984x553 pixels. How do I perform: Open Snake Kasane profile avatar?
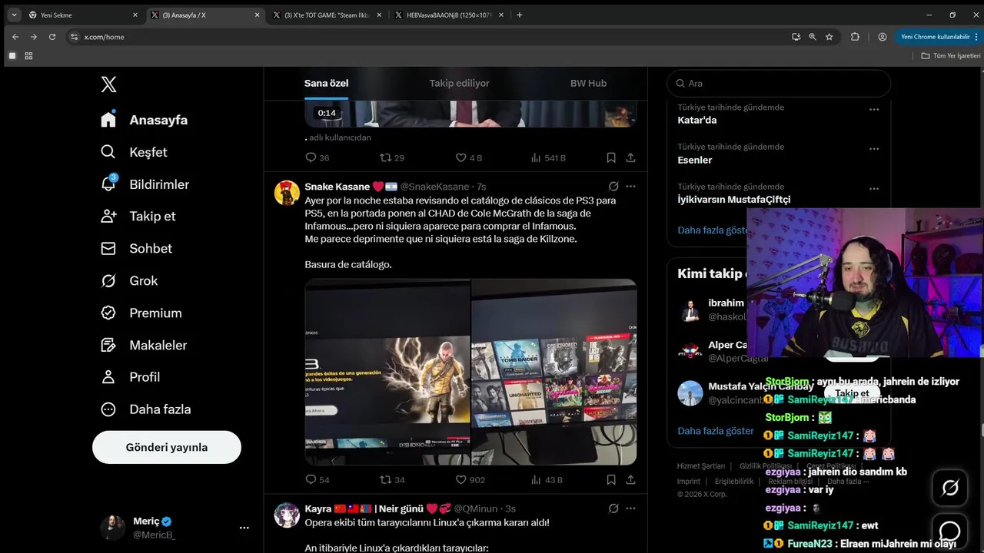pyautogui.click(x=287, y=193)
